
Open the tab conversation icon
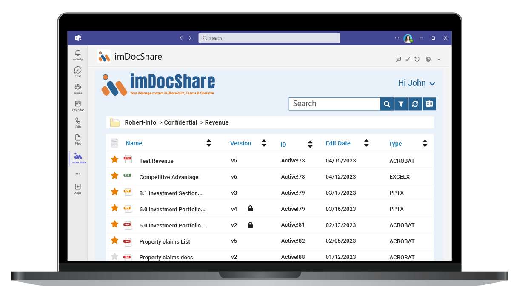click(x=398, y=59)
